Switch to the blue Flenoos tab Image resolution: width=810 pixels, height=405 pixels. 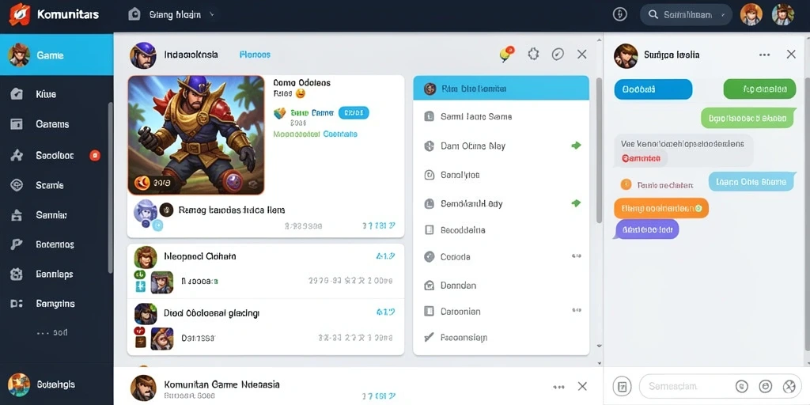(255, 55)
